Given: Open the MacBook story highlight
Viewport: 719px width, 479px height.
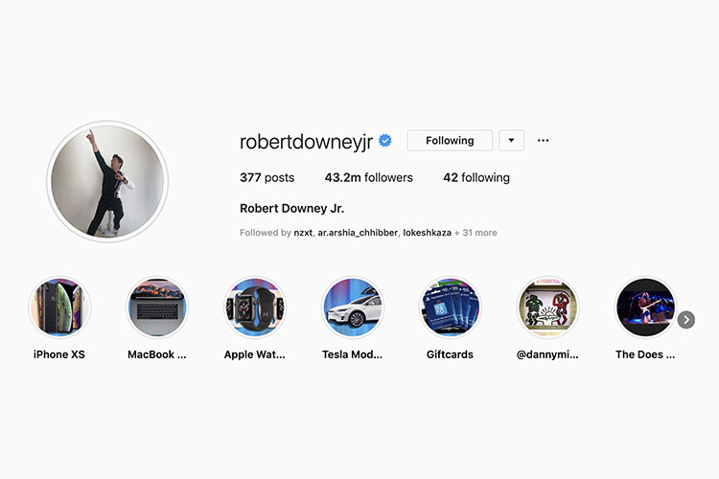Looking at the screenshot, I should pos(157,307).
